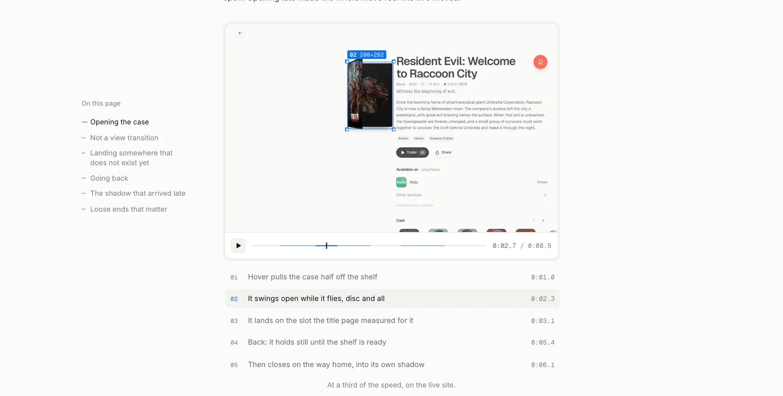Go to 'The shadow that arrived late'
Screen dimensions: 783x396
tap(138, 193)
